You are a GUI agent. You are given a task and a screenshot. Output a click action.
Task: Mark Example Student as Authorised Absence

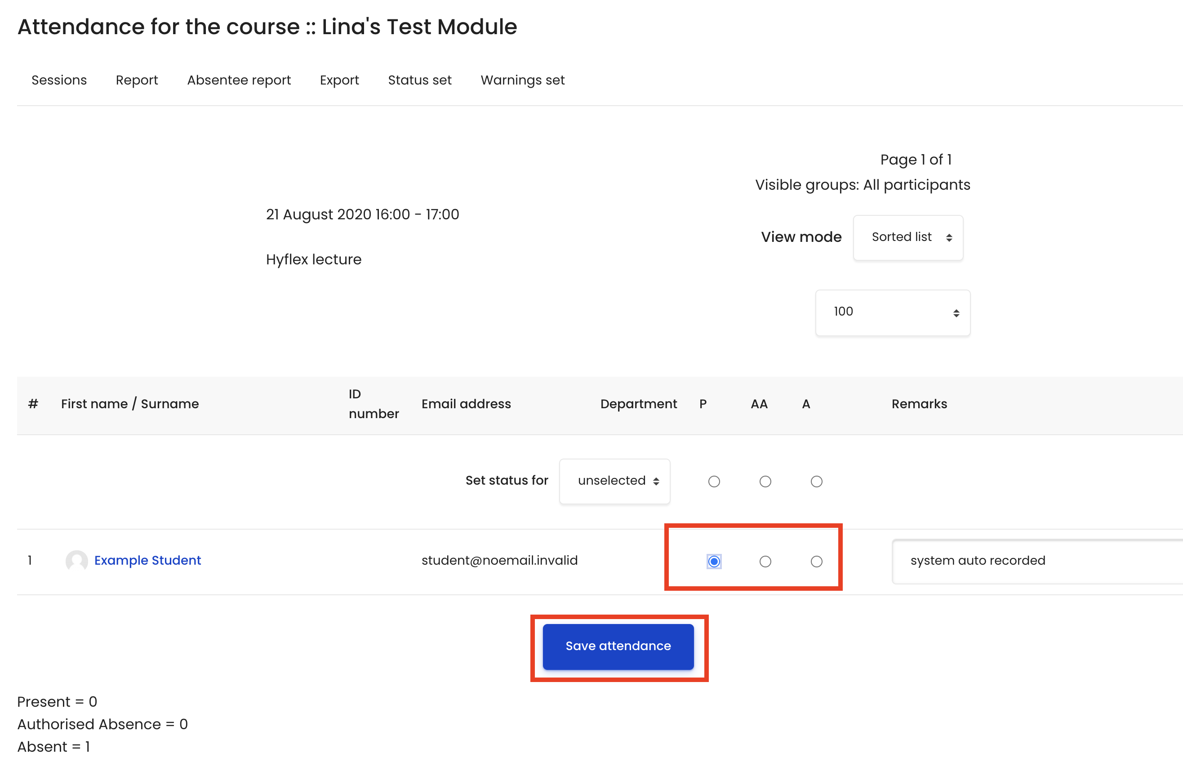765,561
